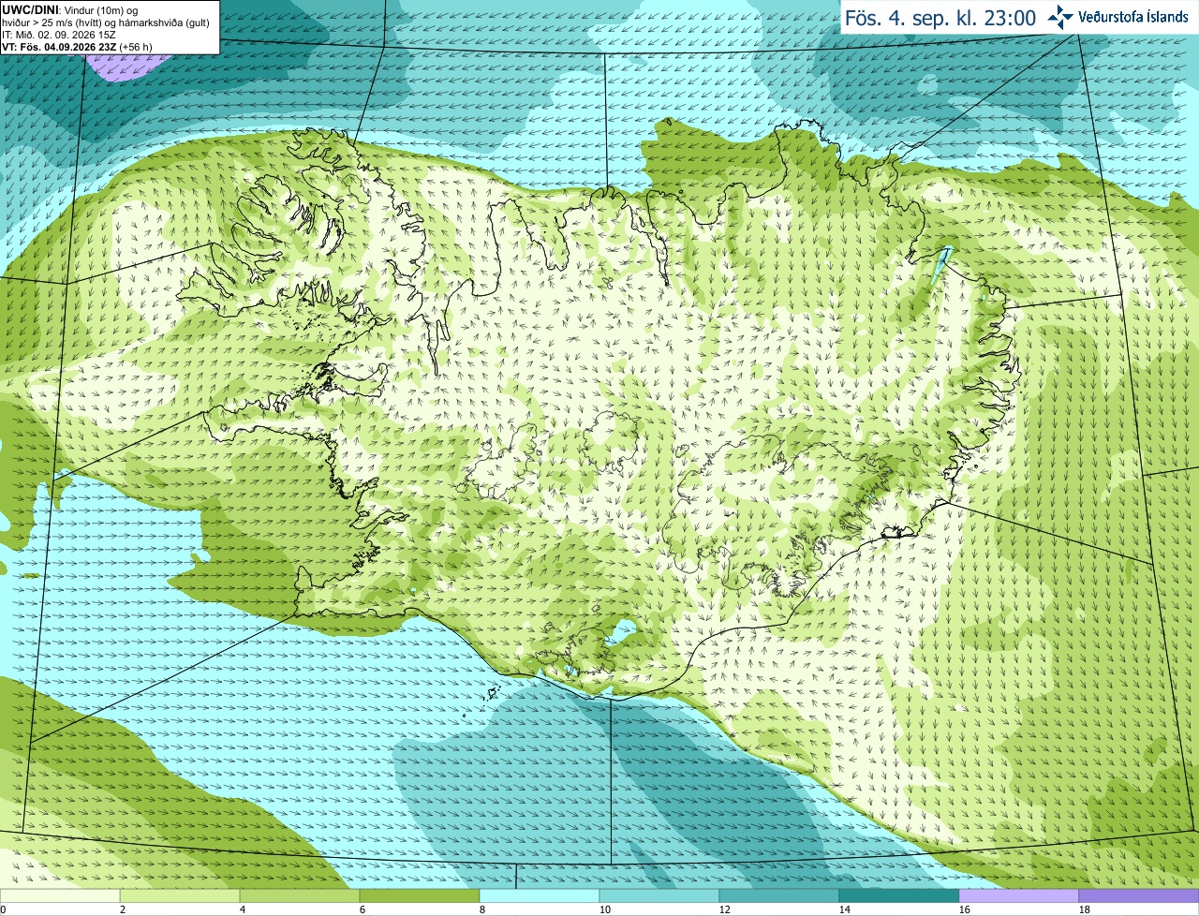Select the Fös. 4. sep. kl. 23:00 timestamp
Image resolution: width=1199 pixels, height=916 pixels.
click(x=940, y=18)
